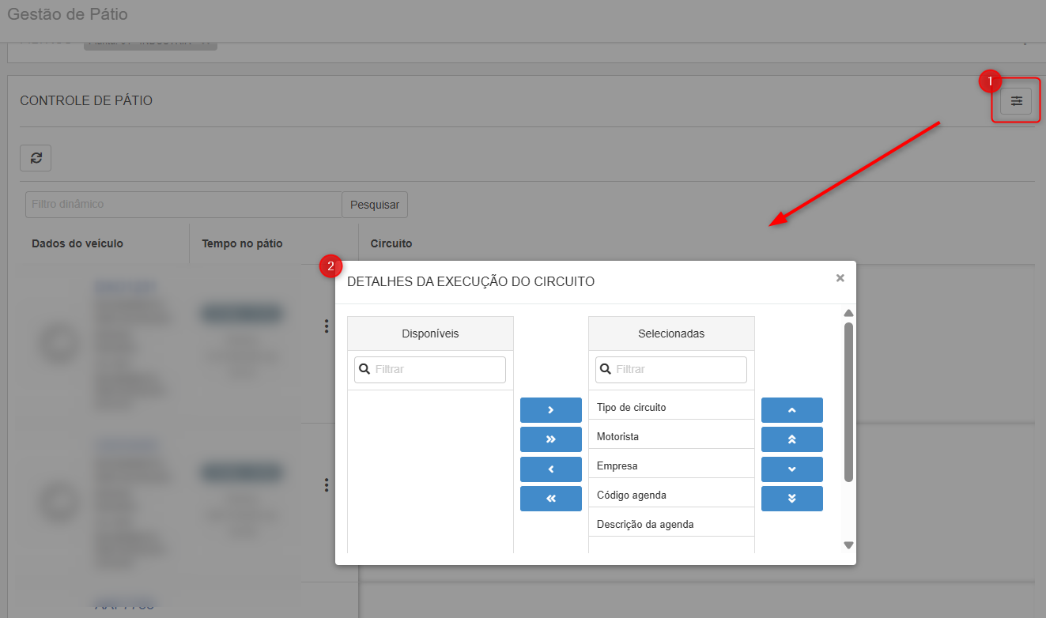The height and width of the screenshot is (618, 1046).
Task: Focus the Filtrar field under Disponíveis
Action: pyautogui.click(x=430, y=369)
